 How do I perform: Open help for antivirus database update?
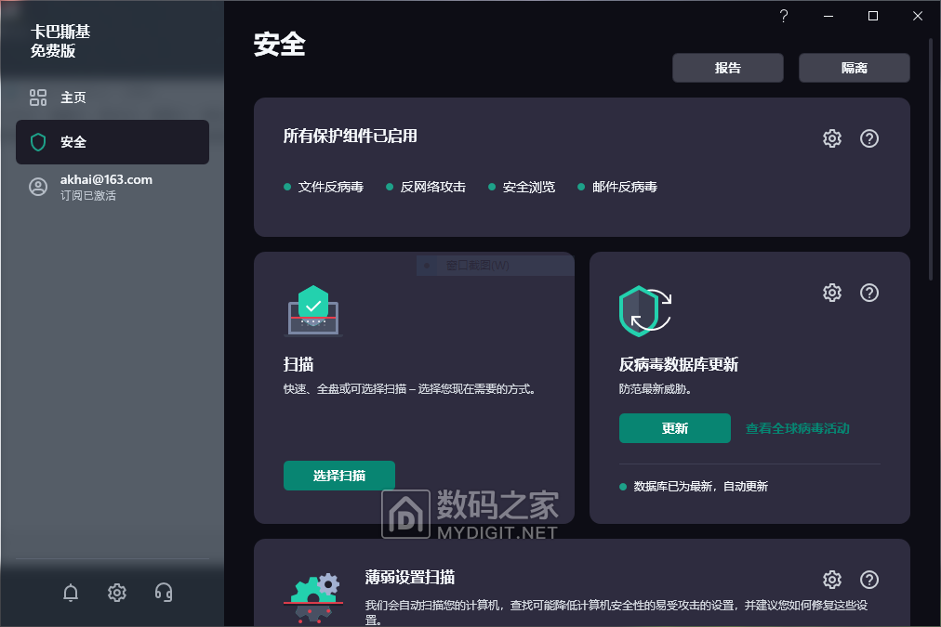click(869, 293)
